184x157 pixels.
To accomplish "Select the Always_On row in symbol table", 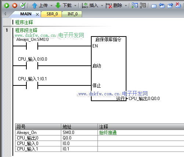I will [x=100, y=133].
